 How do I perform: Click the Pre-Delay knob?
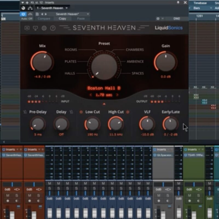pyautogui.click(x=38, y=124)
